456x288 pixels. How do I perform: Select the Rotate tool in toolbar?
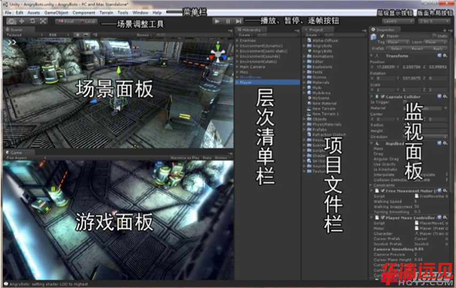coord(32,21)
